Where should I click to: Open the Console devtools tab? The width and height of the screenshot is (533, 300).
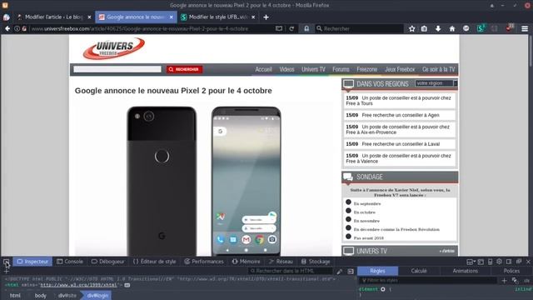pyautogui.click(x=70, y=262)
